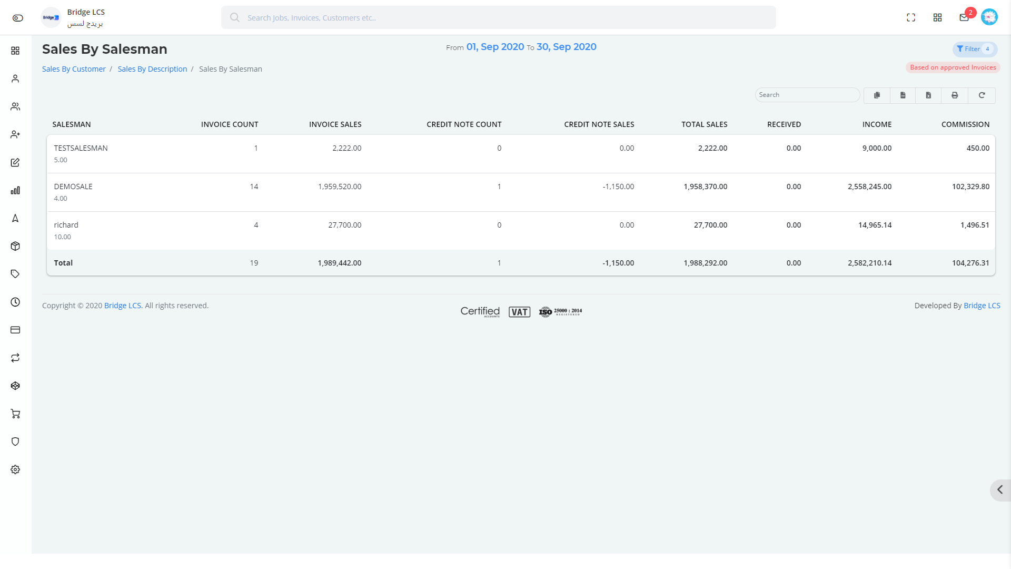Click the fullscreen expand icon
The width and height of the screenshot is (1011, 569).
pyautogui.click(x=910, y=17)
